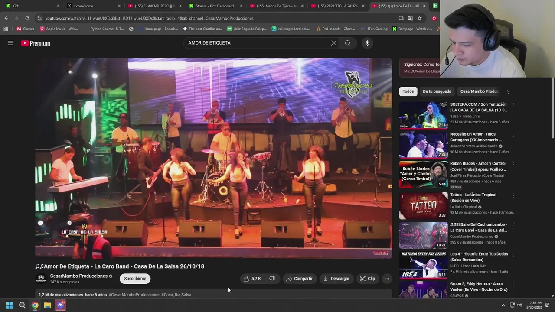This screenshot has height=312, width=555.
Task: Select the De tu búsqueda chip
Action: pos(437,91)
